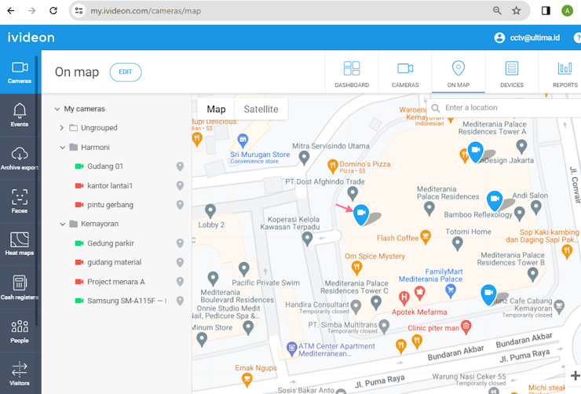This screenshot has height=394, width=581.
Task: Select the pintu gerbang camera
Action: tap(110, 205)
